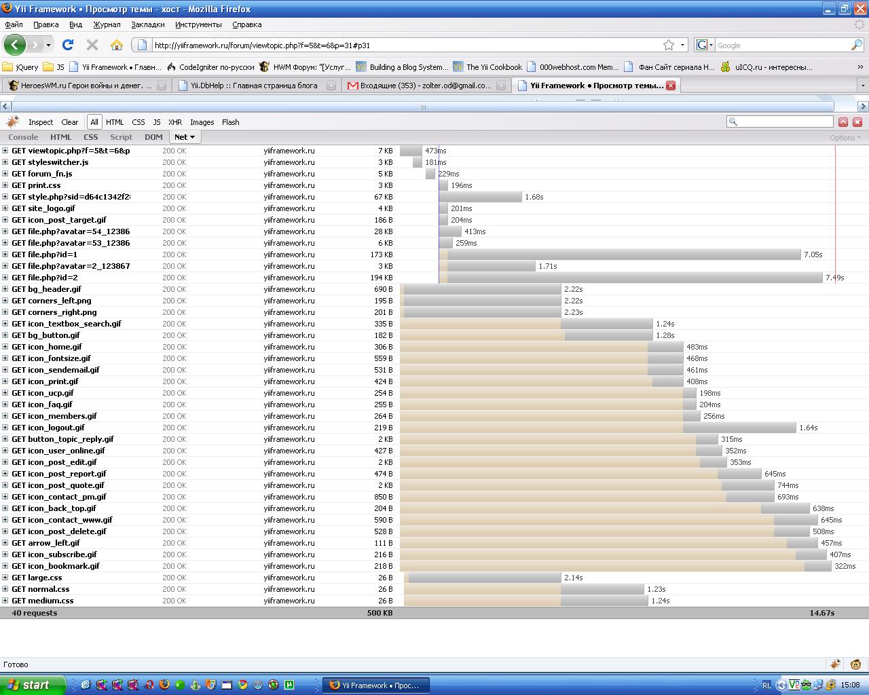Click the smiley icon in status bar
This screenshot has width=869, height=695.
coord(856,664)
